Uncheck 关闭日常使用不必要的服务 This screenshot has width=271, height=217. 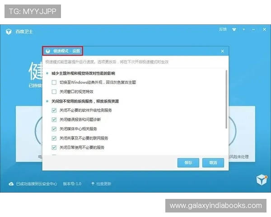pyautogui.click(x=54, y=147)
